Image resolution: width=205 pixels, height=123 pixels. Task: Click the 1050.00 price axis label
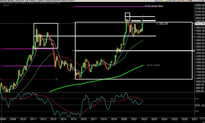coord(200,78)
